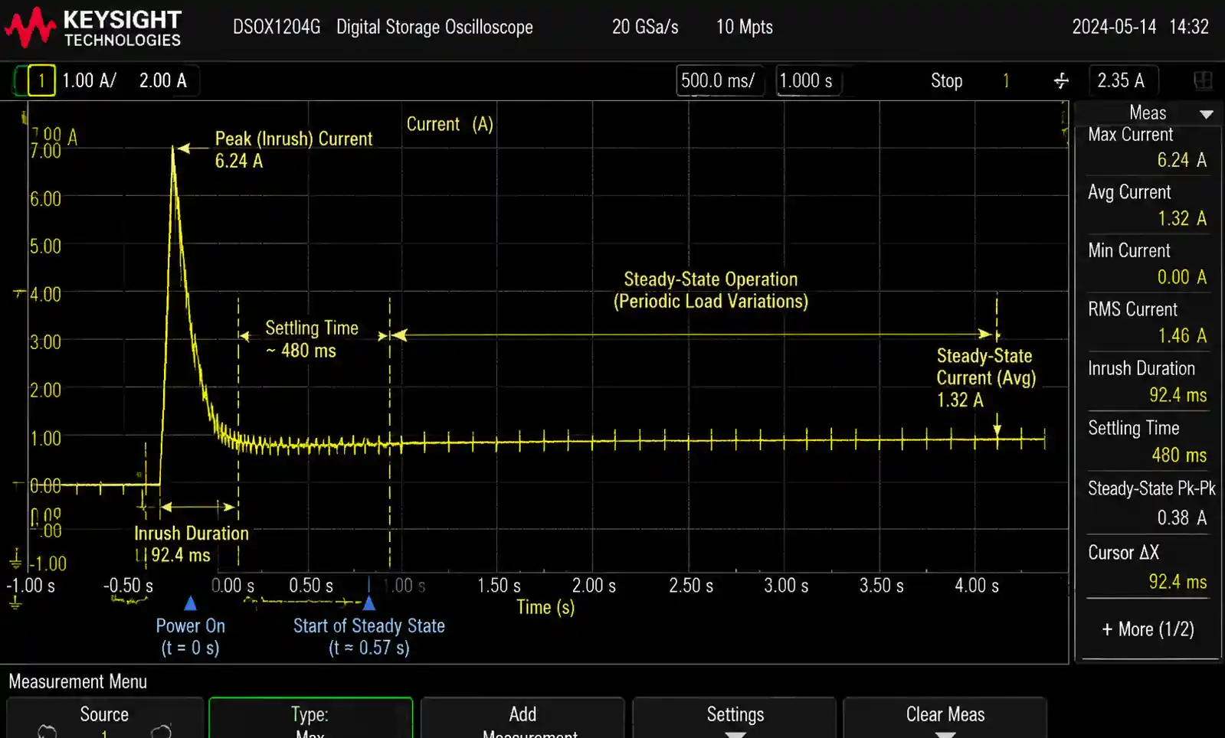The width and height of the screenshot is (1225, 738).
Task: Select the RMS Current measurement
Action: (1148, 323)
